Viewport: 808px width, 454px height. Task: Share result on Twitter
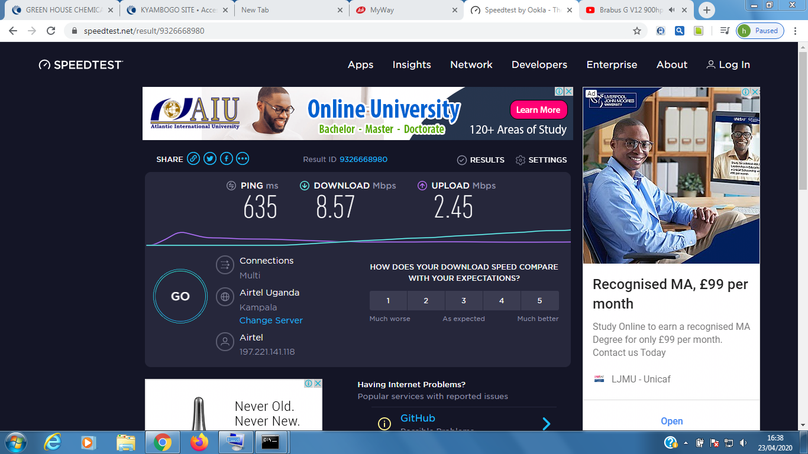tap(210, 159)
